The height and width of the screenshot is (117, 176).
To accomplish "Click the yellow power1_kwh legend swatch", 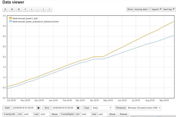I will coord(10,18).
